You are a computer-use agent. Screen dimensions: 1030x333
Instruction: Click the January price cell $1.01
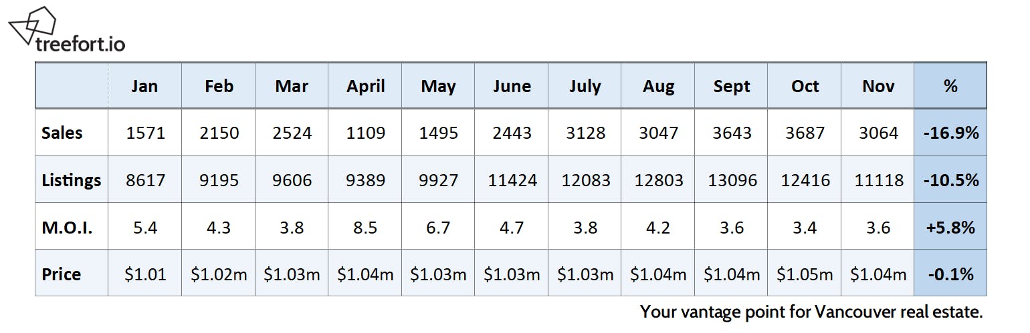click(x=144, y=274)
